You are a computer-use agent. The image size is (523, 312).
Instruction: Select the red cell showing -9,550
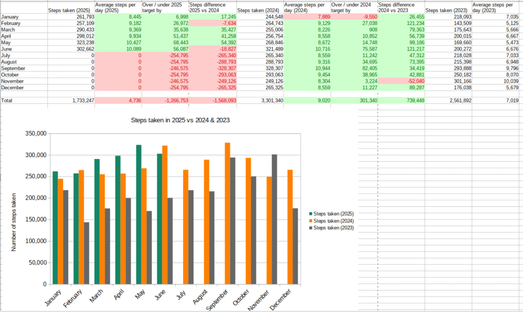354,17
